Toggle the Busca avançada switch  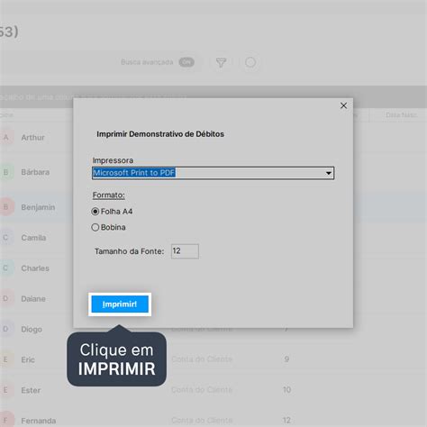click(186, 62)
